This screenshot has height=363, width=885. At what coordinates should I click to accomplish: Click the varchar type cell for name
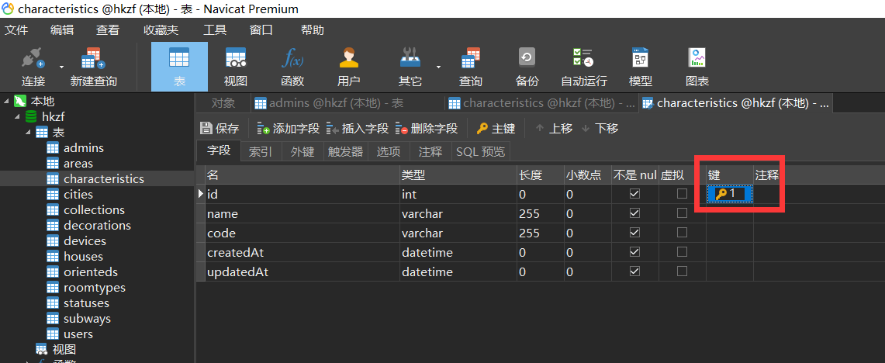pyautogui.click(x=458, y=214)
